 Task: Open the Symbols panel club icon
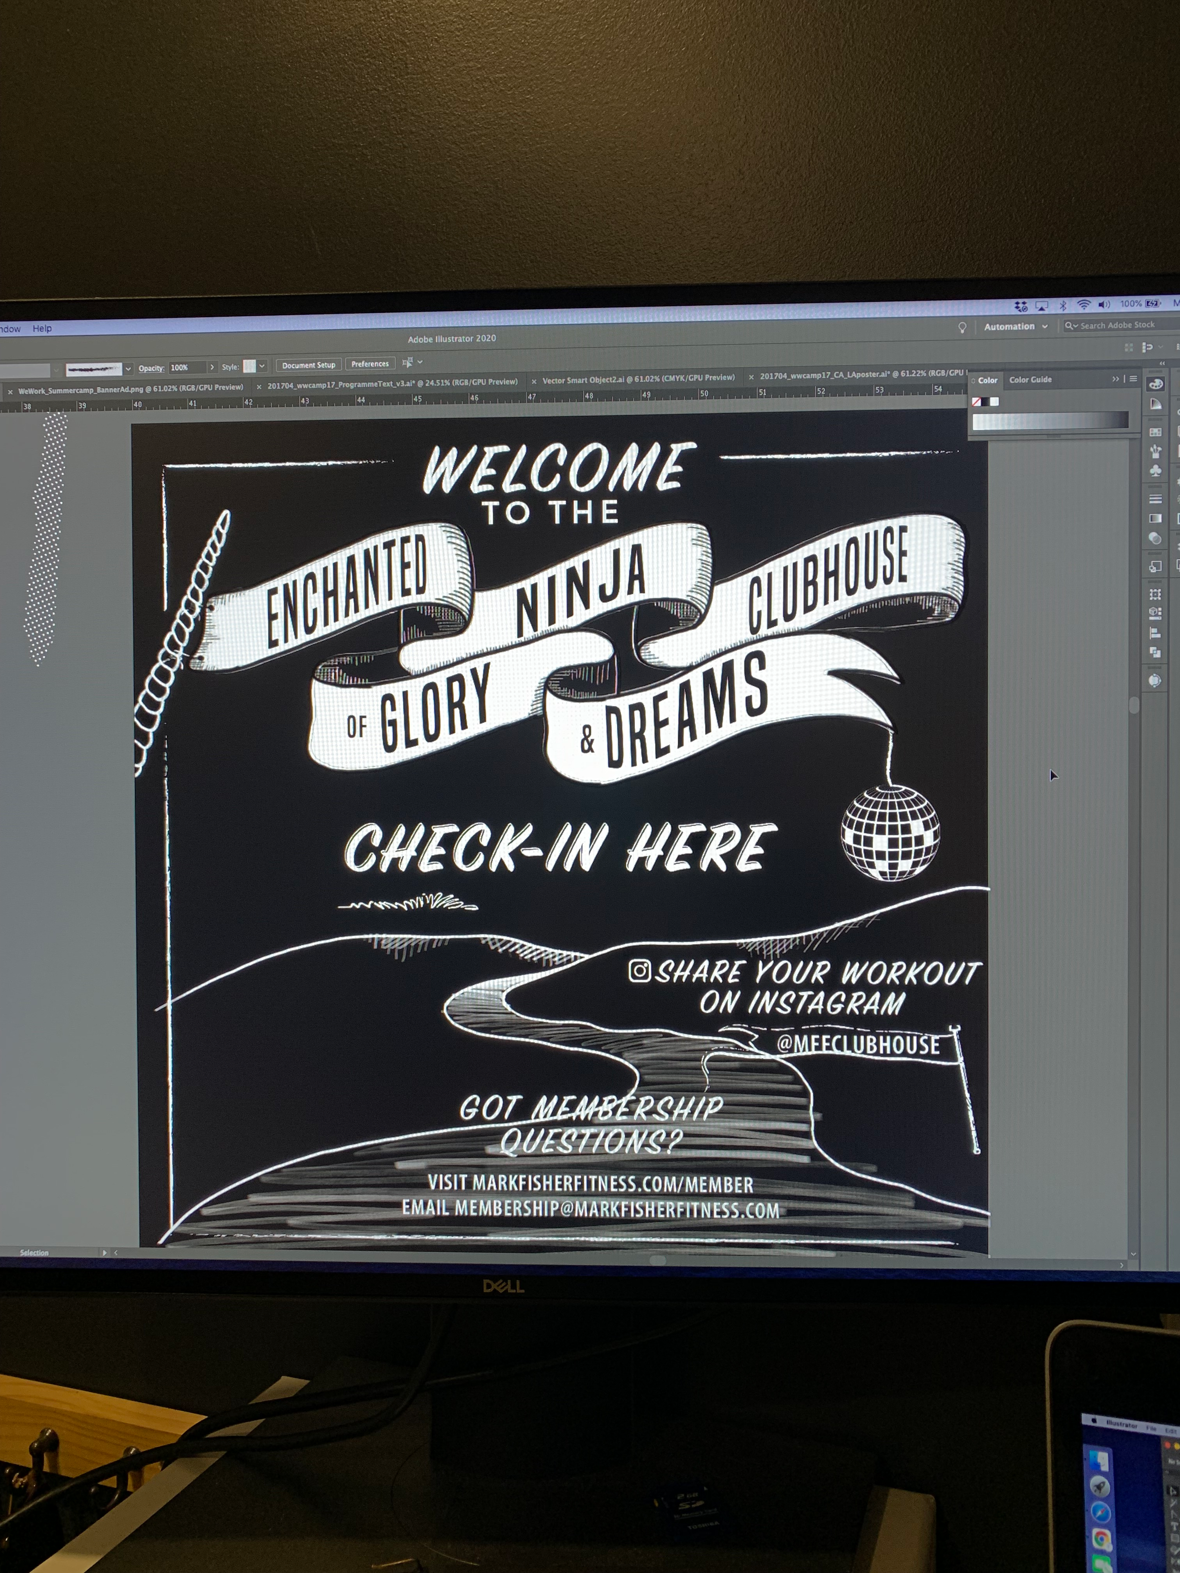[1156, 470]
